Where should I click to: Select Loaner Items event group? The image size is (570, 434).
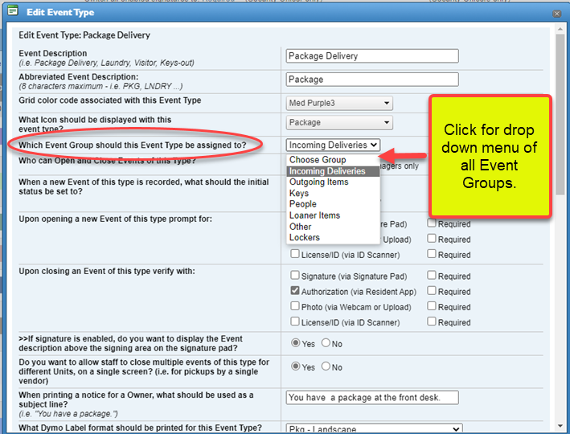point(333,215)
